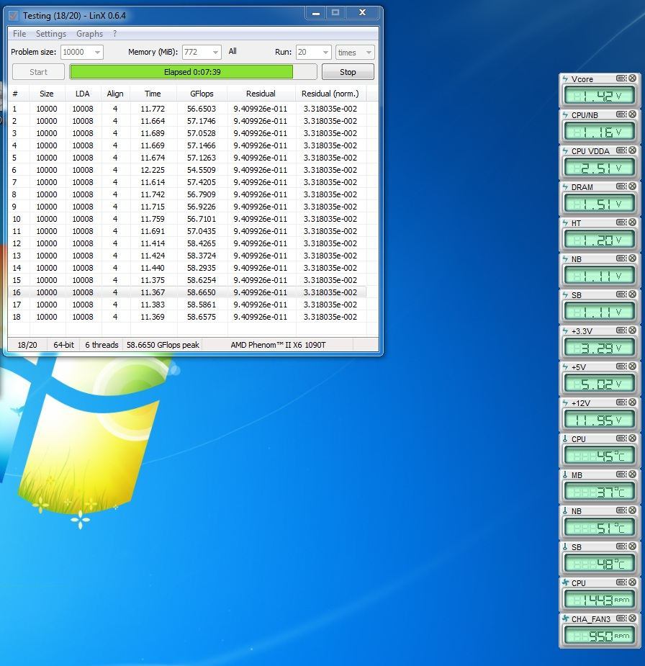Click the Residual (norm.) column header
Image resolution: width=645 pixels, height=666 pixels.
330,94
